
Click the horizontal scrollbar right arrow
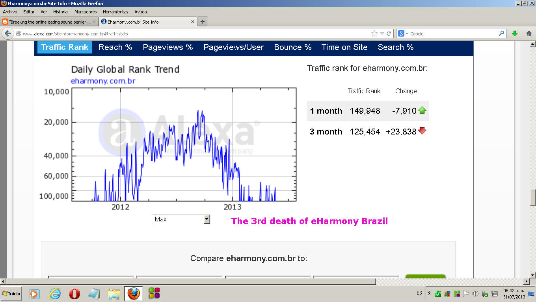click(526, 282)
